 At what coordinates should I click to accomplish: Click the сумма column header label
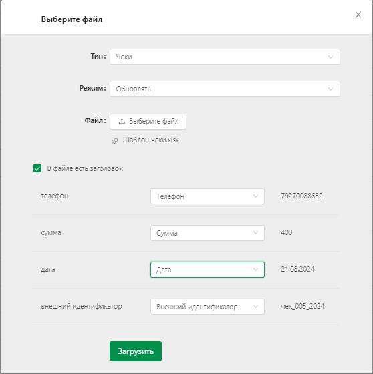51,232
